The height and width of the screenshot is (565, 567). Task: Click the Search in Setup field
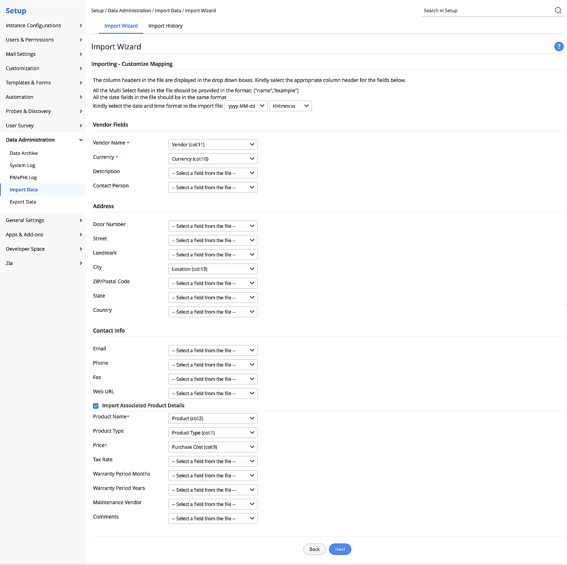[x=487, y=11]
